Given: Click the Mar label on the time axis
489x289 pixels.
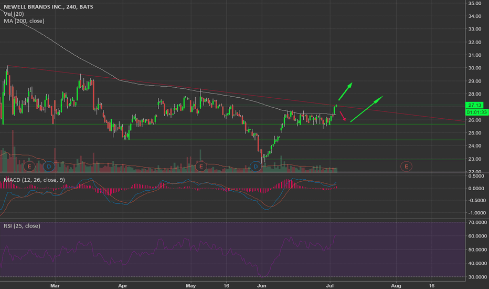Looking at the screenshot, I should coord(55,285).
